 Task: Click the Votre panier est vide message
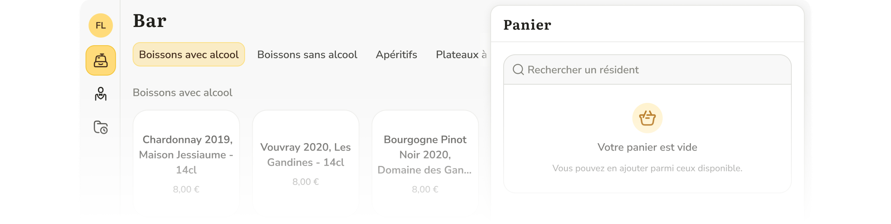tap(647, 147)
